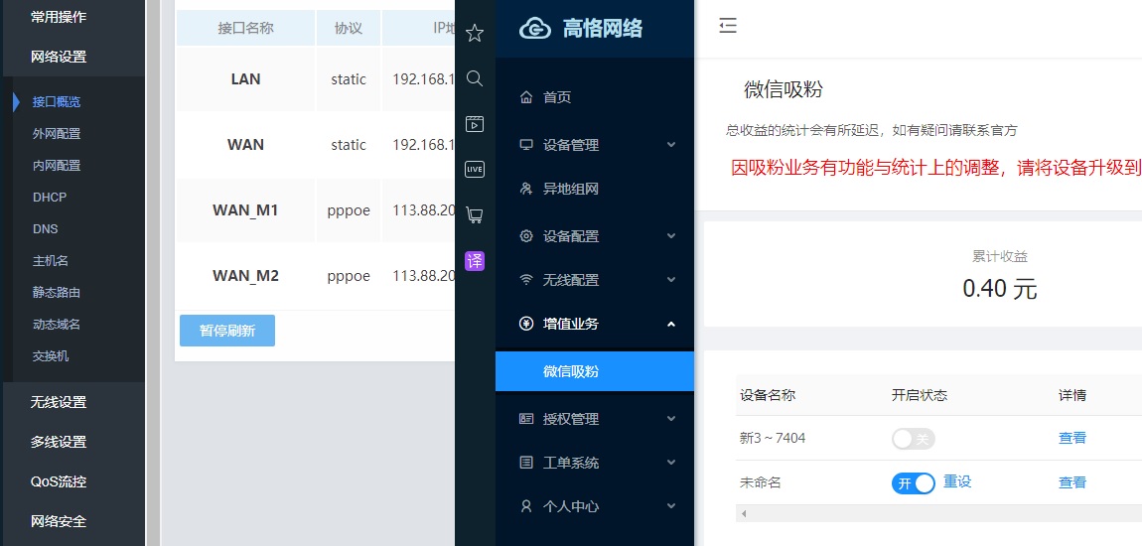
Task: Open the LIVE icon
Action: 474,170
